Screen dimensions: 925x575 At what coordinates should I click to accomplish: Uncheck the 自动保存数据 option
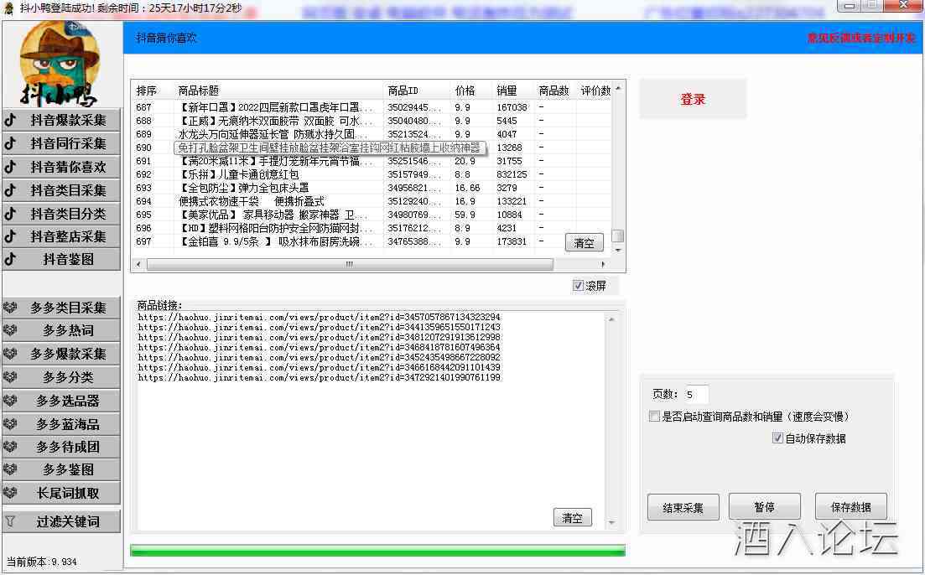[777, 437]
